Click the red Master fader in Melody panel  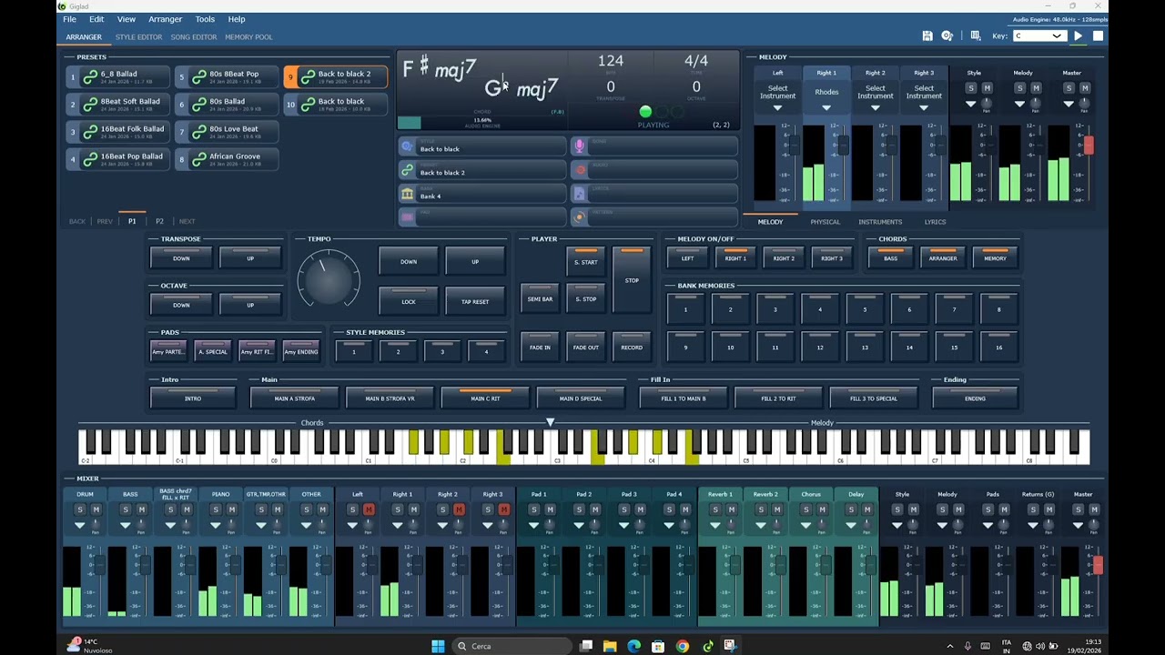coord(1089,145)
